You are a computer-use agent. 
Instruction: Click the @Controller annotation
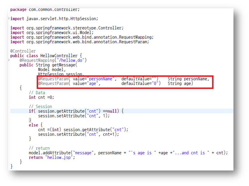tap(23, 51)
